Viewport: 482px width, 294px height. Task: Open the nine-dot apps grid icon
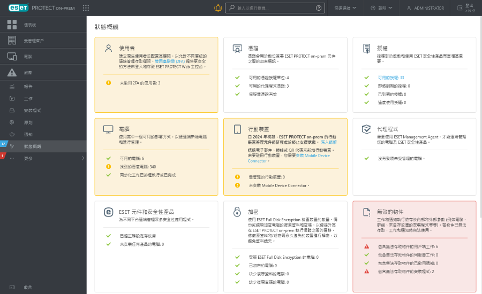pyautogui.click(x=86, y=8)
